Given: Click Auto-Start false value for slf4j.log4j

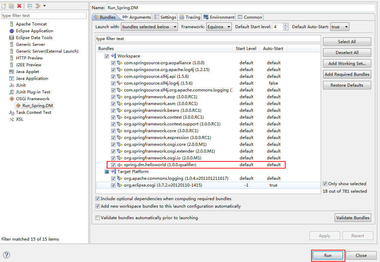Looking at the screenshot, I should [x=273, y=83].
